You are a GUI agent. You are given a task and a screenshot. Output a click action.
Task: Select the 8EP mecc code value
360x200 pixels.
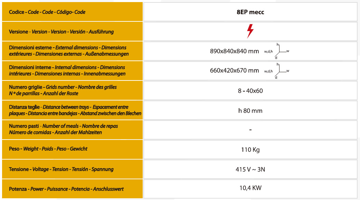(x=250, y=12)
